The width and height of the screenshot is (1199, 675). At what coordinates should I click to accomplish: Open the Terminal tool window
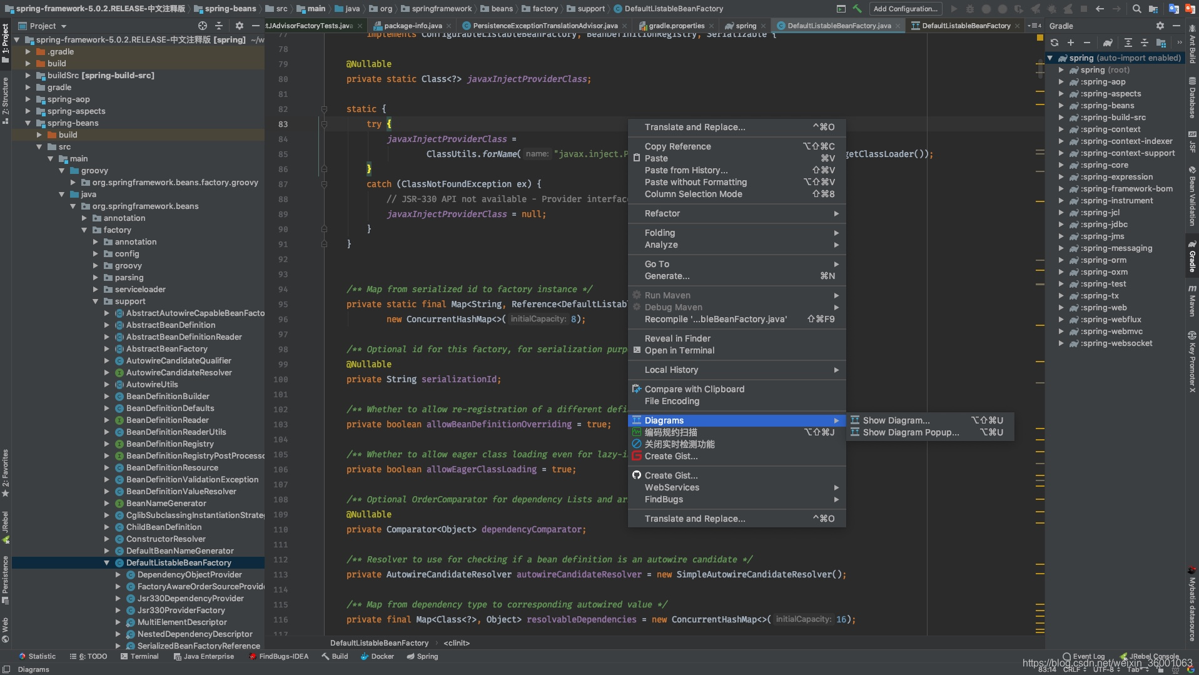139,656
